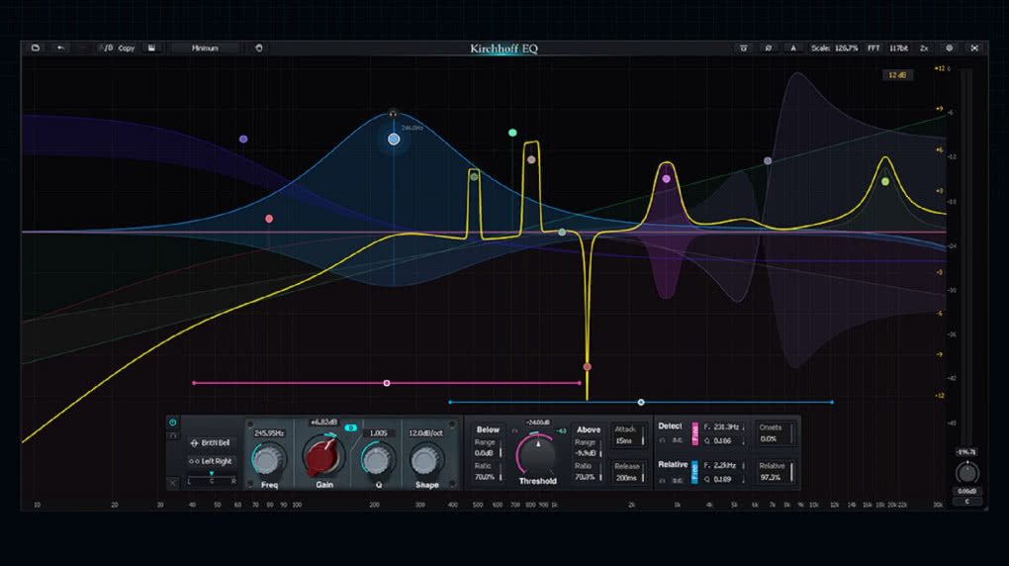Screen dimensions: 1009x566
Task: Click the L-C-R stereo placement slider
Action: click(x=211, y=478)
